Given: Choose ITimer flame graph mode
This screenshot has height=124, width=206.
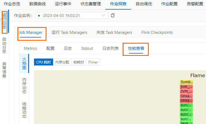Looking at the screenshot, I should (x=93, y=62).
